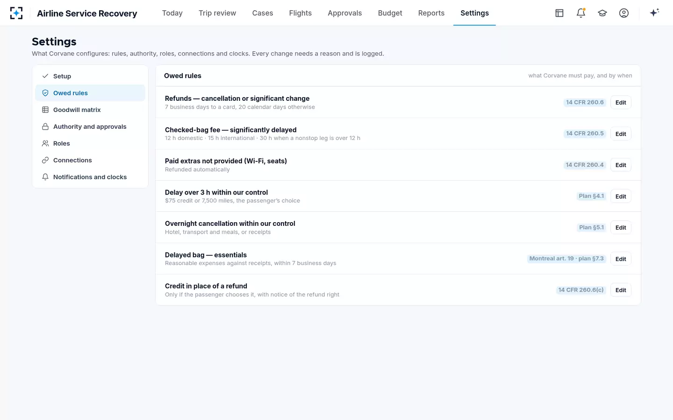
Task: Switch to the Cases tab
Action: coord(263,13)
